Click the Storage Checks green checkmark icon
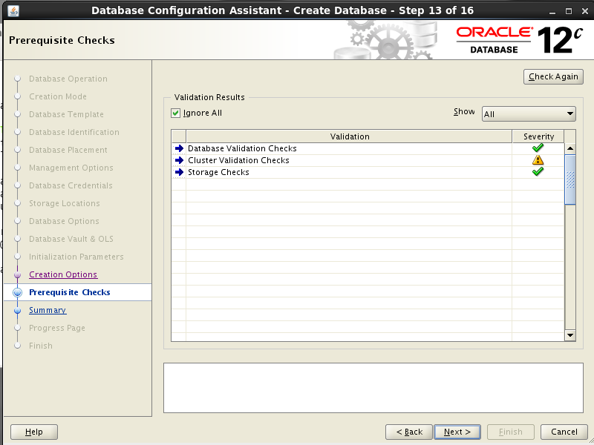Screen dimensions: 594x445 [538, 171]
